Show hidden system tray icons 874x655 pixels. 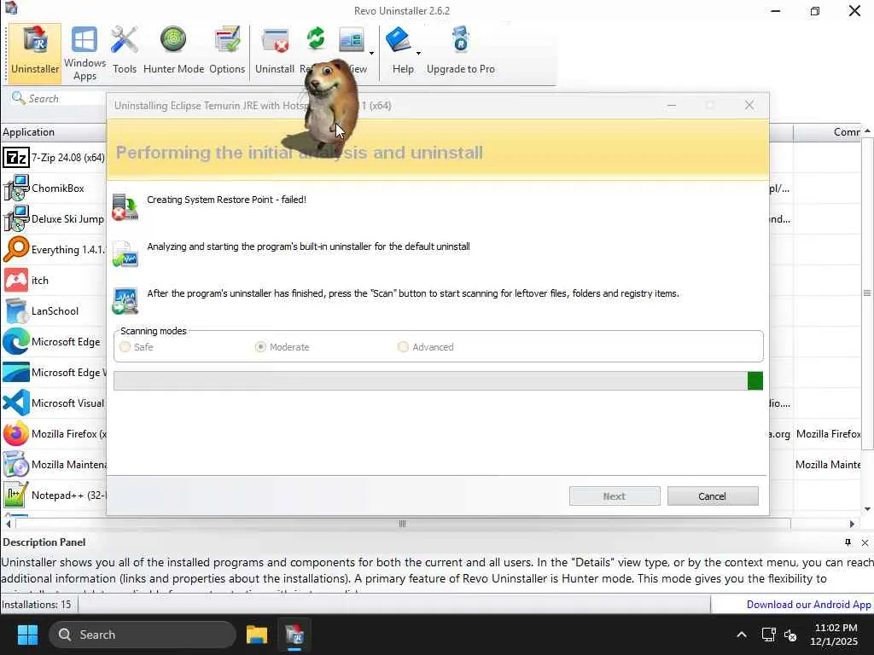(x=742, y=635)
